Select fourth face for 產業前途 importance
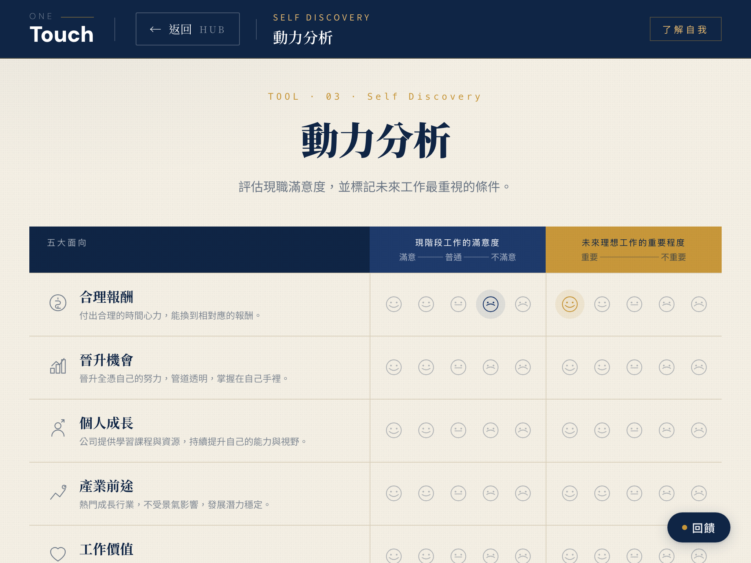This screenshot has width=751, height=563. click(x=667, y=493)
